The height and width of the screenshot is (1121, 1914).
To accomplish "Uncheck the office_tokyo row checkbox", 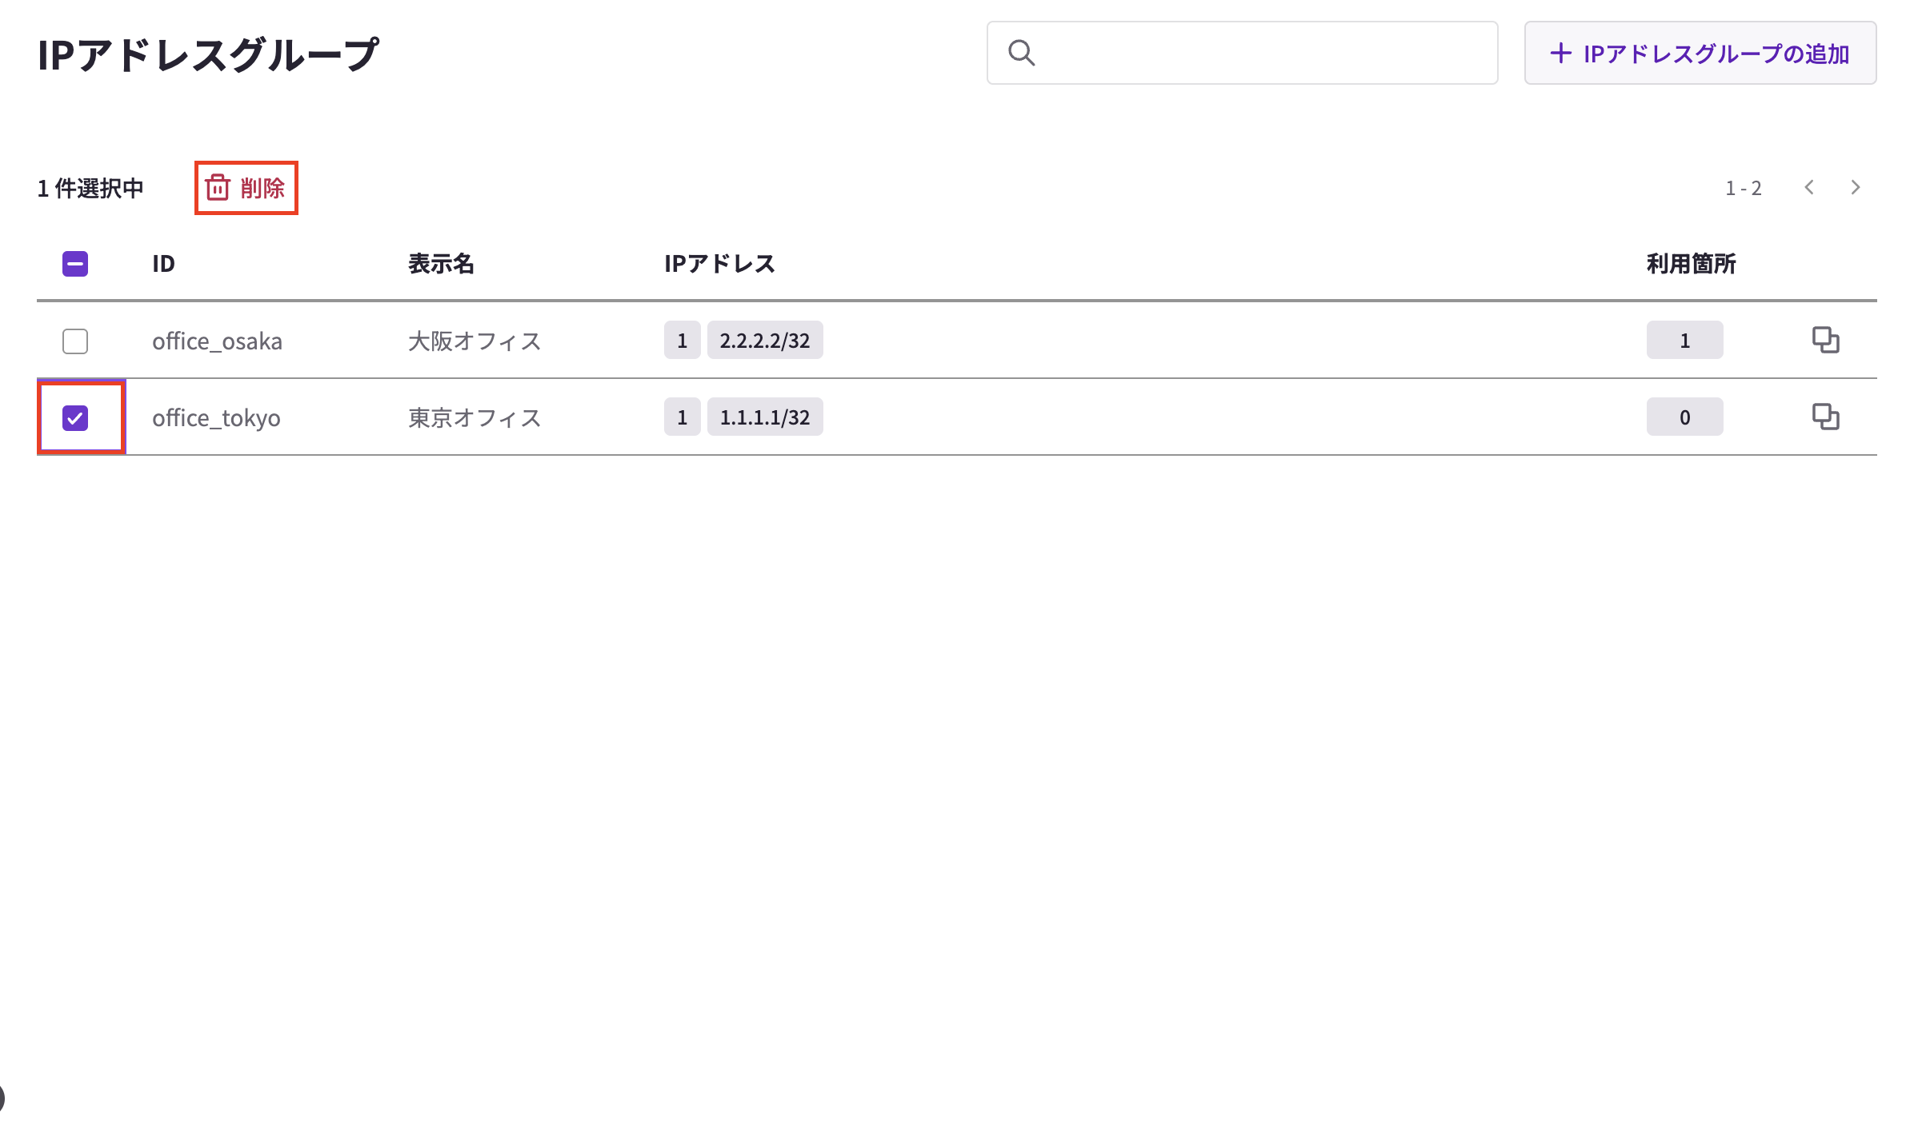I will click(75, 418).
